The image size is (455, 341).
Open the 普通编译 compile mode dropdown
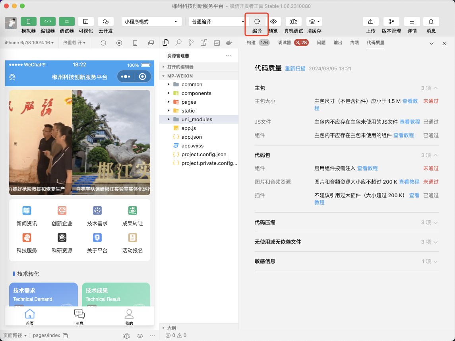click(218, 21)
